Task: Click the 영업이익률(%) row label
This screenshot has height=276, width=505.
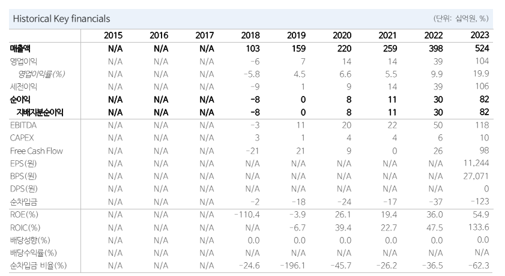Action: pos(40,74)
